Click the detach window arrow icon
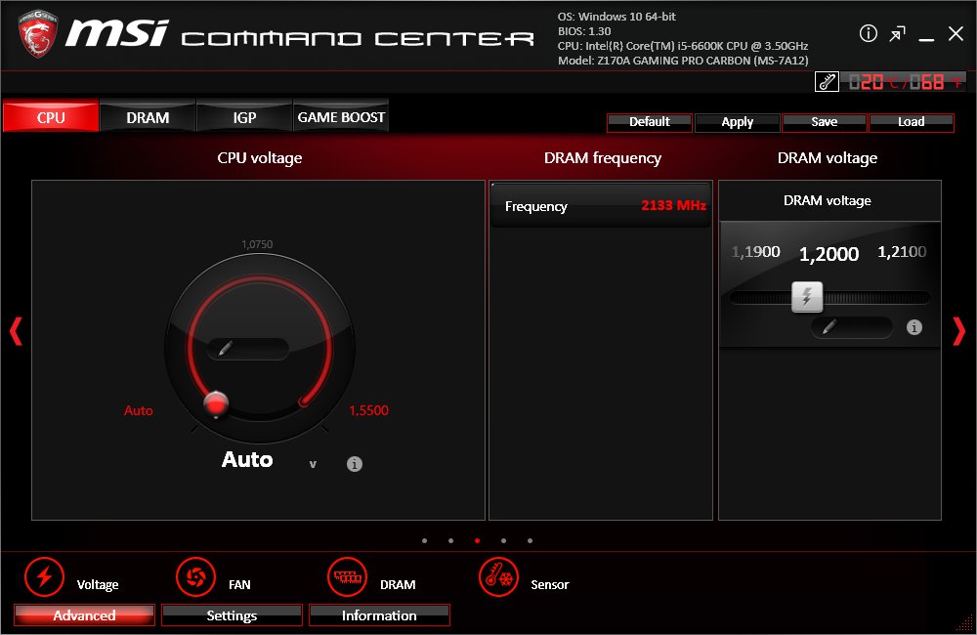The height and width of the screenshot is (635, 977). pos(897,34)
